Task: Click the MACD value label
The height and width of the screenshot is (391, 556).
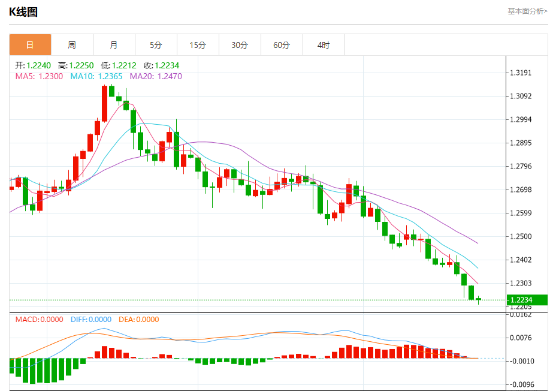Action: [x=39, y=319]
